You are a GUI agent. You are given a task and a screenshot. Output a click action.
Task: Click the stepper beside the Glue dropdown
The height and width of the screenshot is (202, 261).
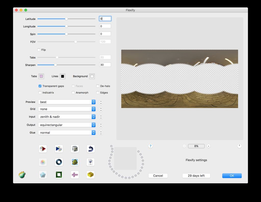(101, 133)
